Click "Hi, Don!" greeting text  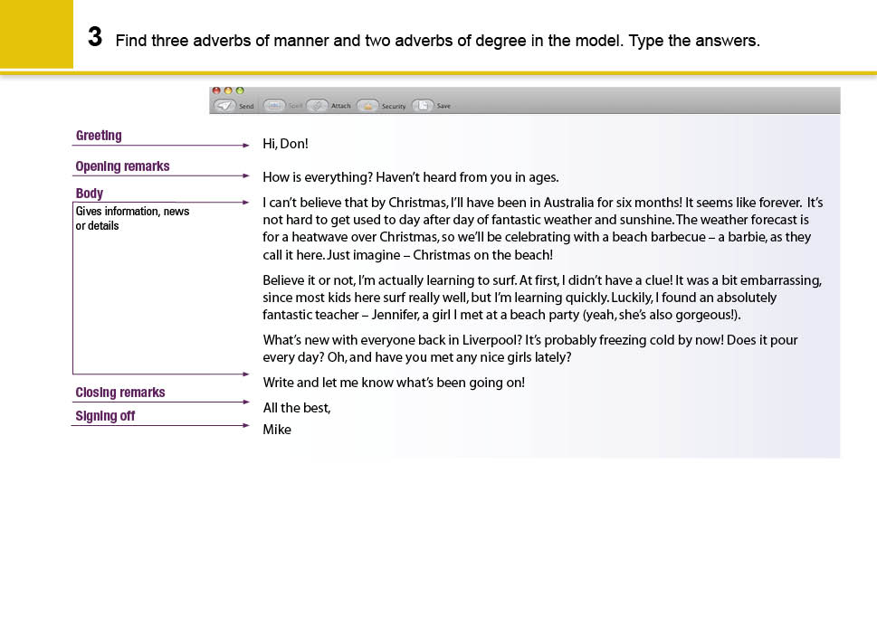(286, 144)
